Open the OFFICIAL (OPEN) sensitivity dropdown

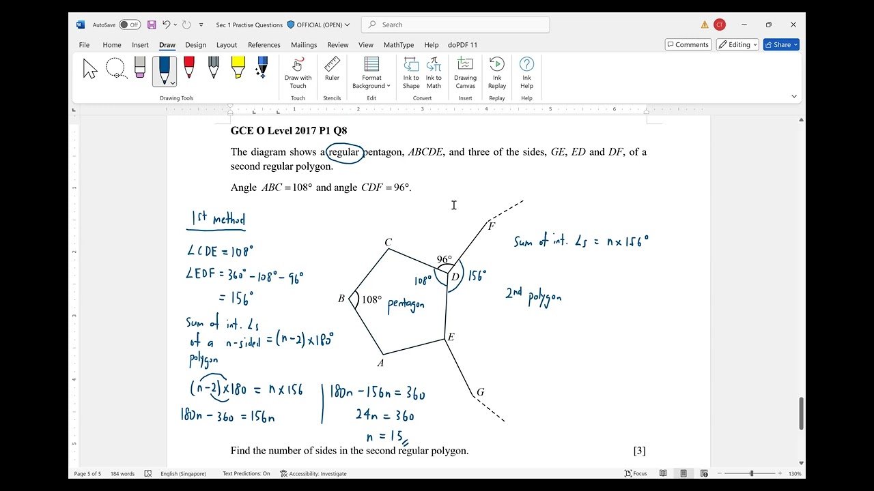coord(318,25)
